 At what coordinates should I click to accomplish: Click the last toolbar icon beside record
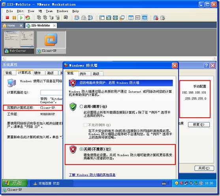[163, 18]
